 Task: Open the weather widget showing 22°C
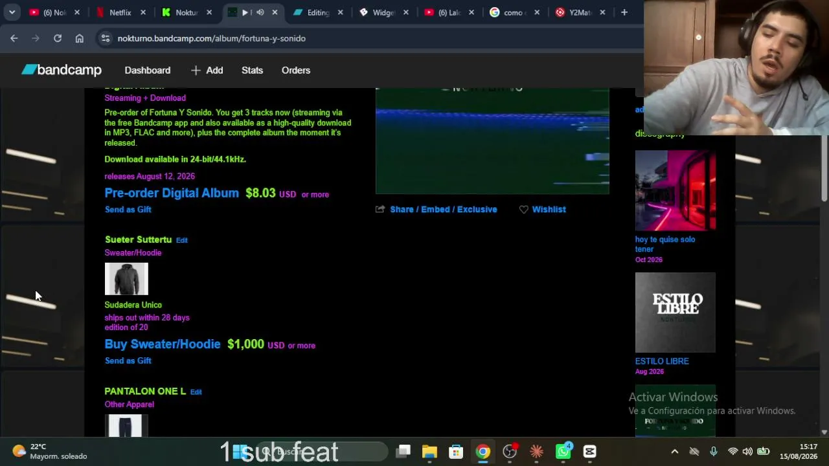pos(49,451)
